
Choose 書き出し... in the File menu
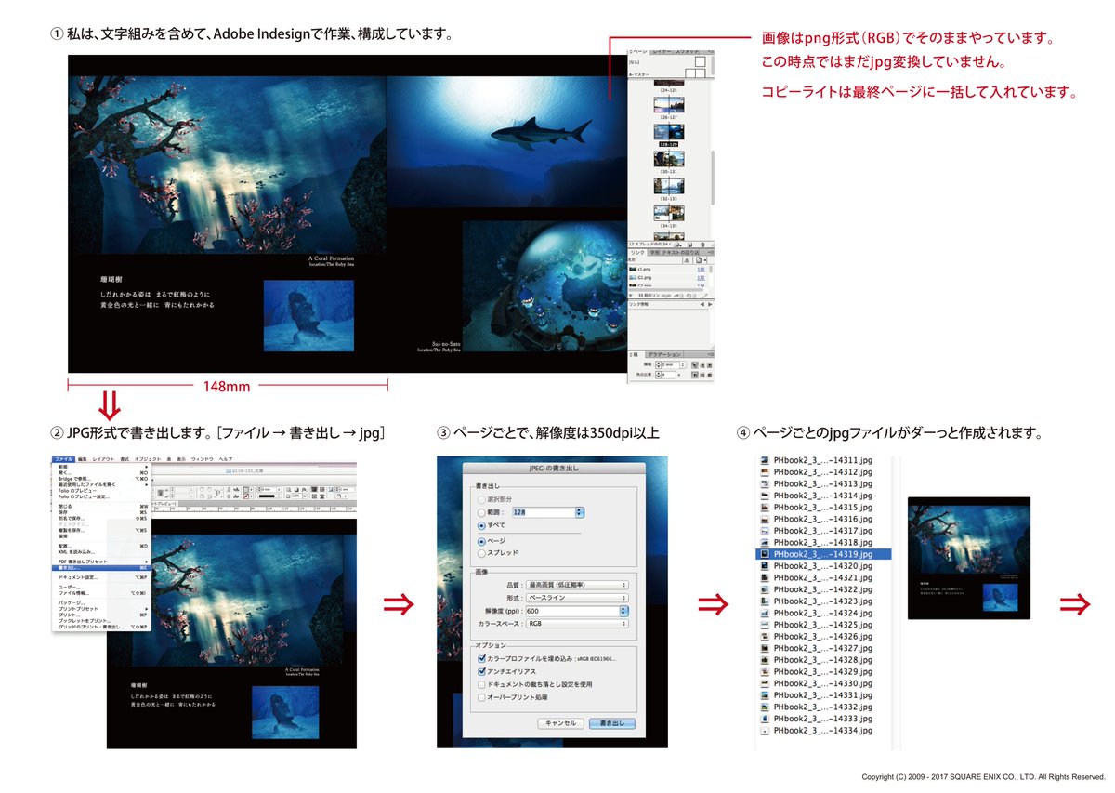click(101, 567)
